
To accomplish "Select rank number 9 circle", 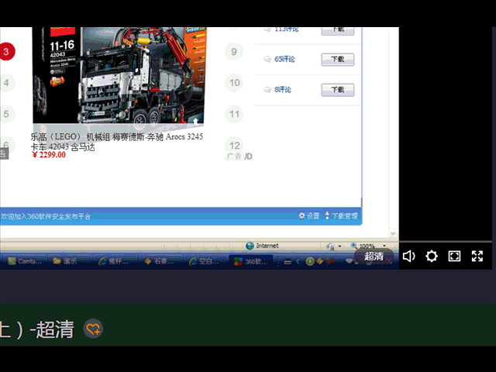I will coord(234,51).
